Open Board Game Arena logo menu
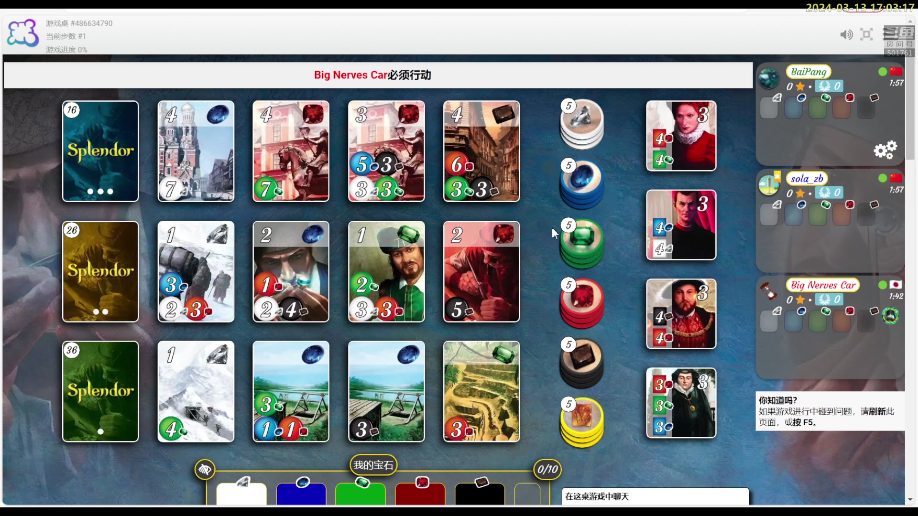This screenshot has width=918, height=516. (22, 33)
